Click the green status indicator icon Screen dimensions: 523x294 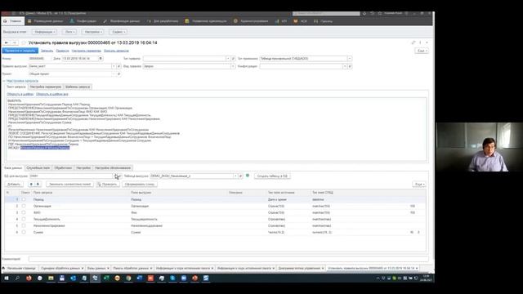click(248, 176)
